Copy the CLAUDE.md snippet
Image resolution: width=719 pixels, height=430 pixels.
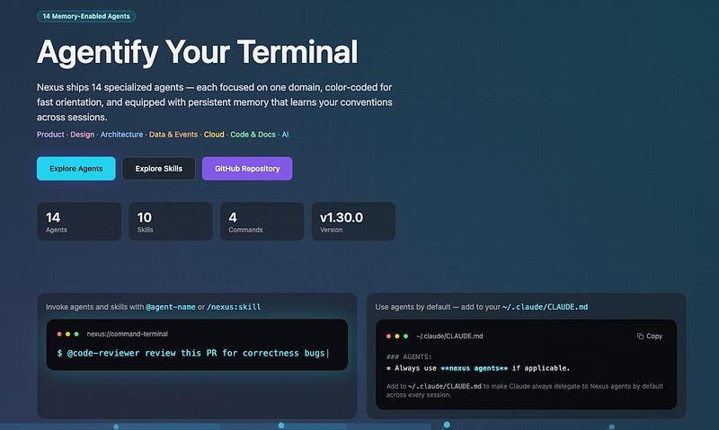coord(649,336)
